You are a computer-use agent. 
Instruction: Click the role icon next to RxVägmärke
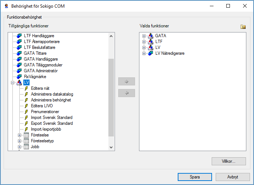tap(19, 77)
